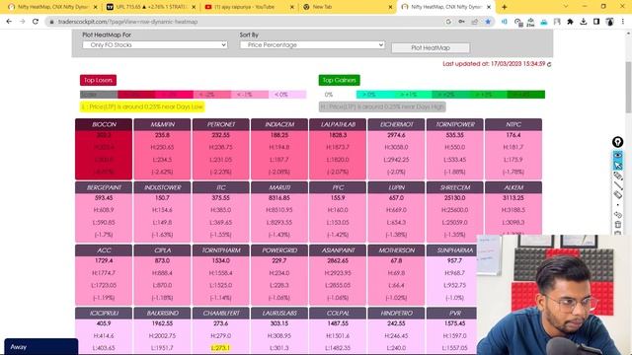Go back using the browser back arrow

pos(9,22)
